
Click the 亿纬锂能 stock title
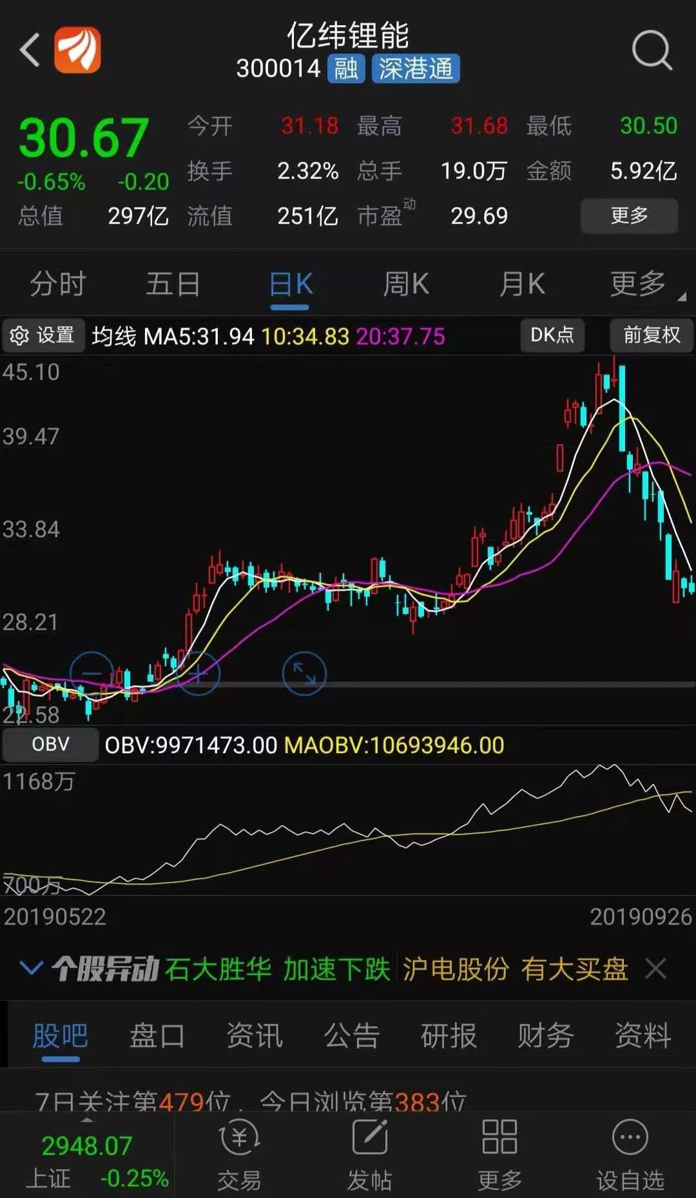pyautogui.click(x=348, y=35)
